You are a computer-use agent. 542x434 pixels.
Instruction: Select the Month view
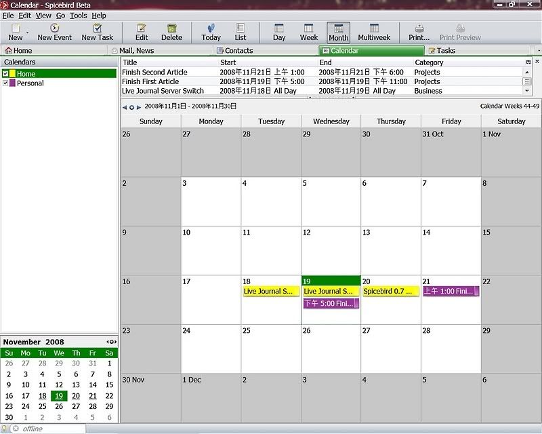click(x=338, y=33)
